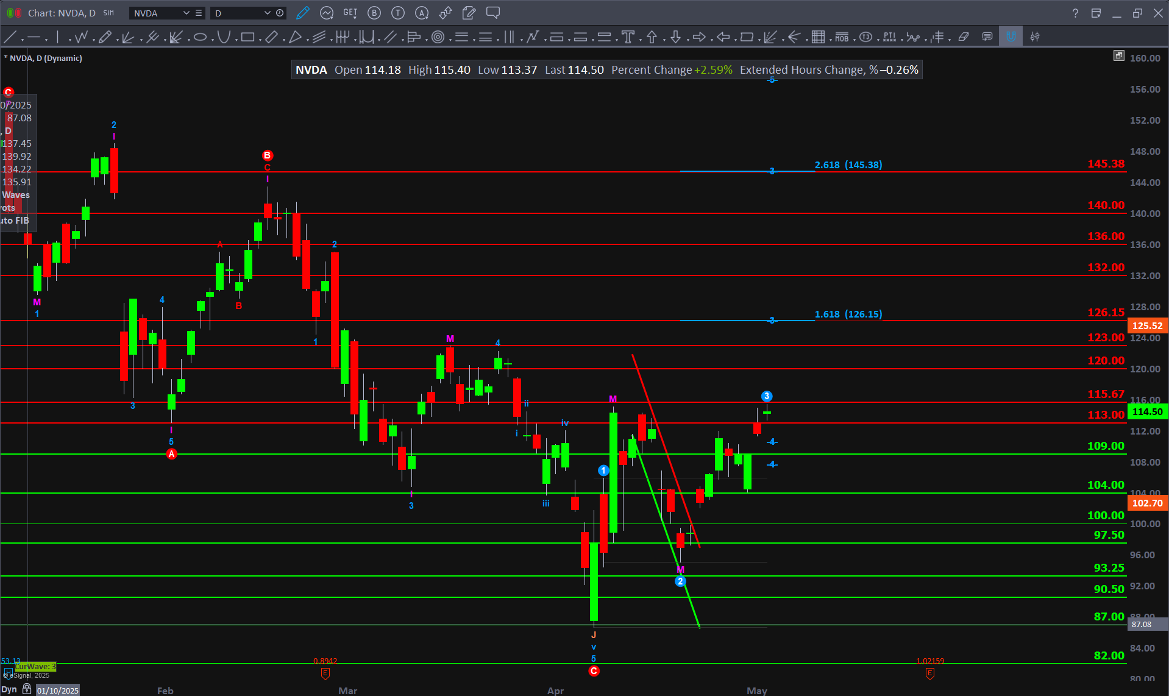Toggle the time axis lock icon
1169x696 pixels.
pos(27,689)
